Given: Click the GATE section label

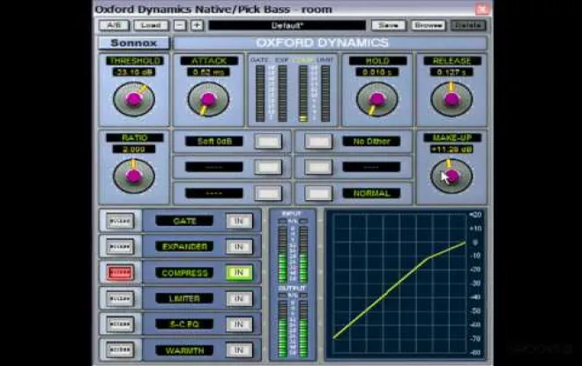Looking at the screenshot, I should (x=184, y=221).
